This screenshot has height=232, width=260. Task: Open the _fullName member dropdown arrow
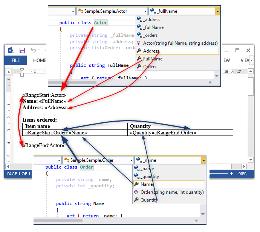tap(217, 12)
